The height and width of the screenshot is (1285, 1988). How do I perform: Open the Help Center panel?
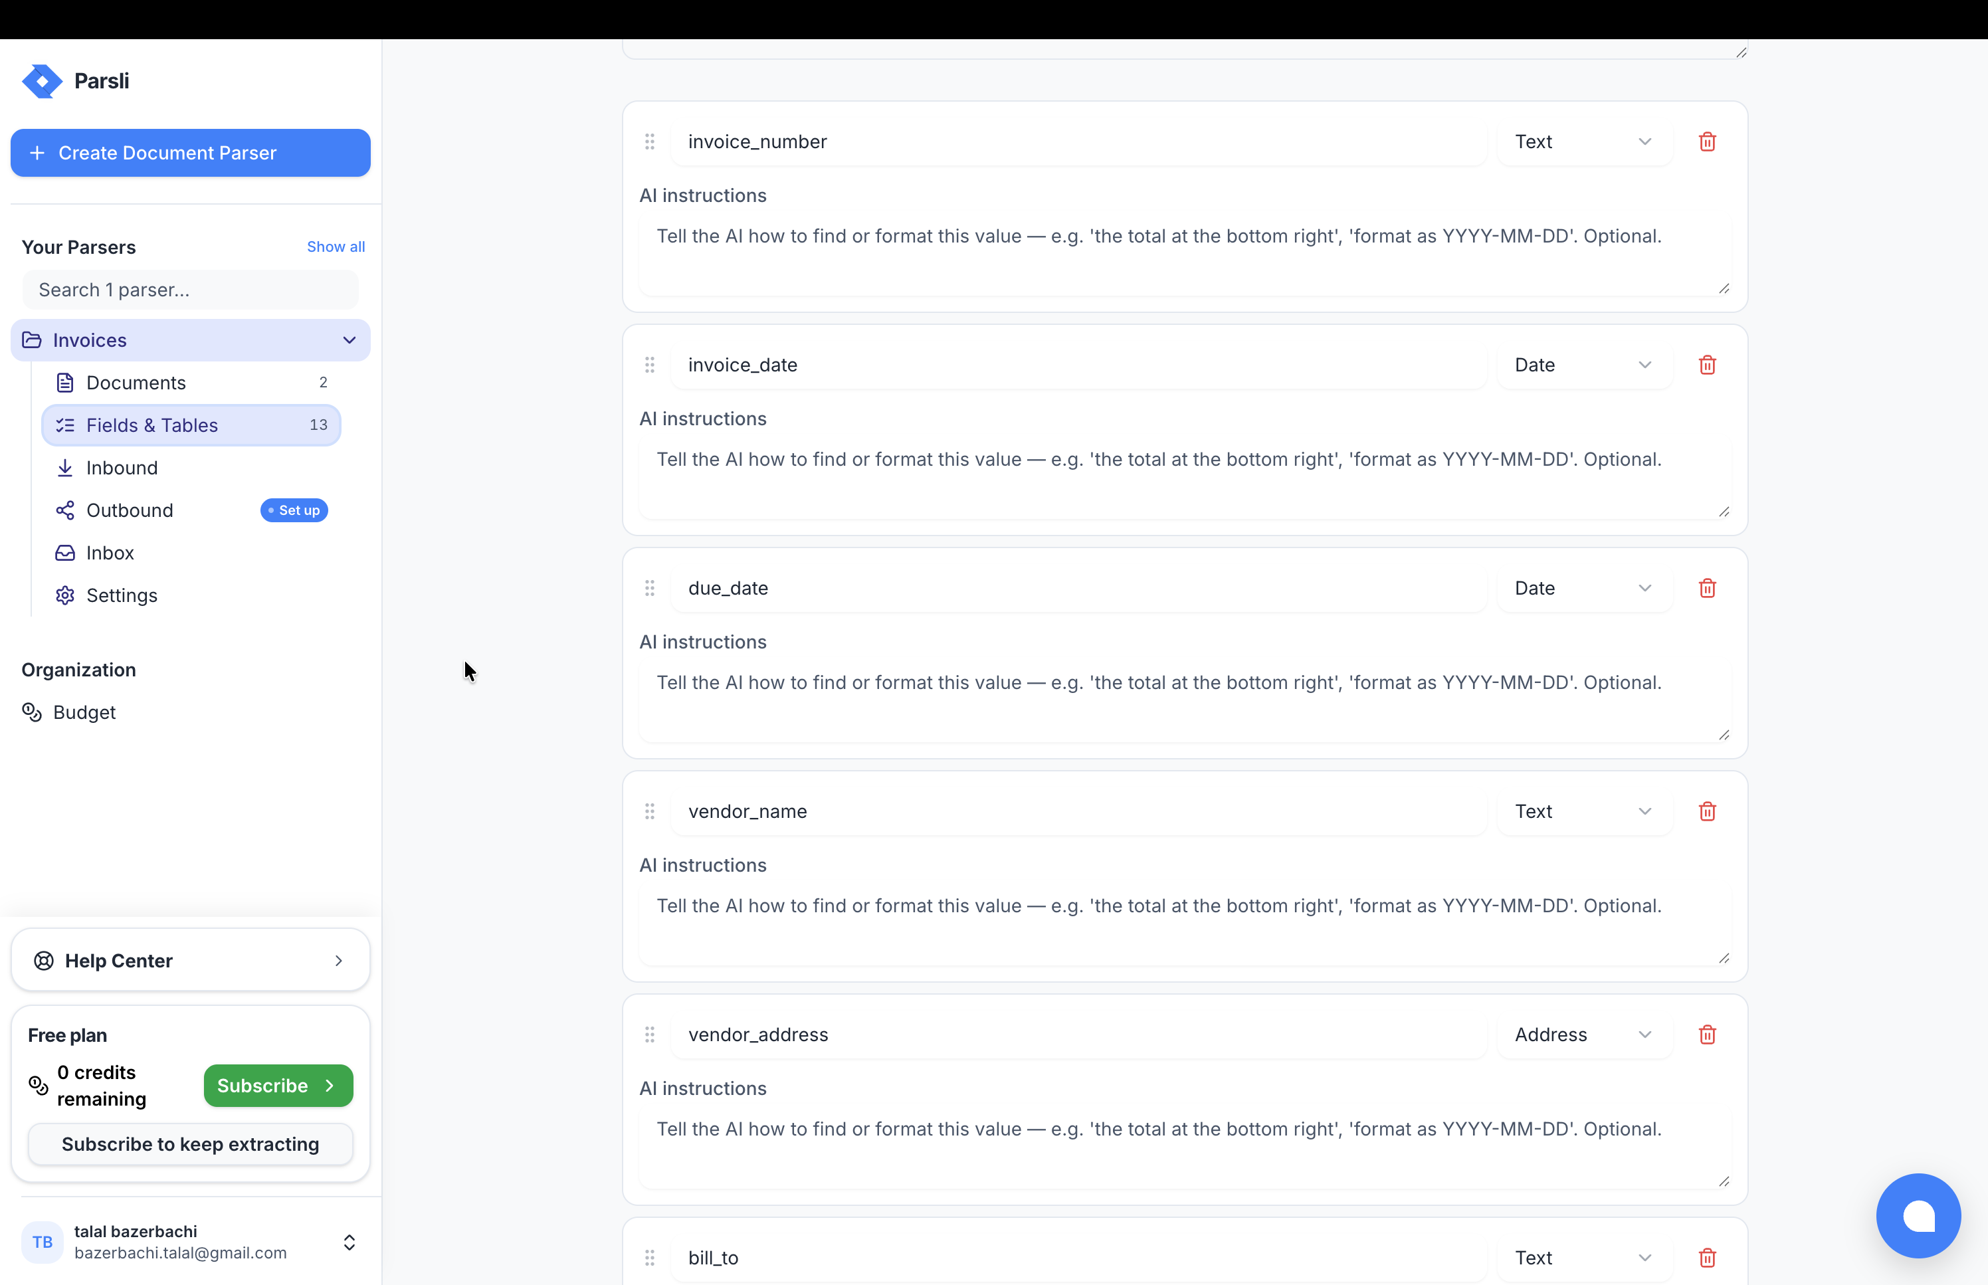click(x=190, y=960)
